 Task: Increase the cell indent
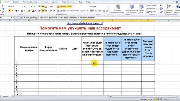(54, 11)
